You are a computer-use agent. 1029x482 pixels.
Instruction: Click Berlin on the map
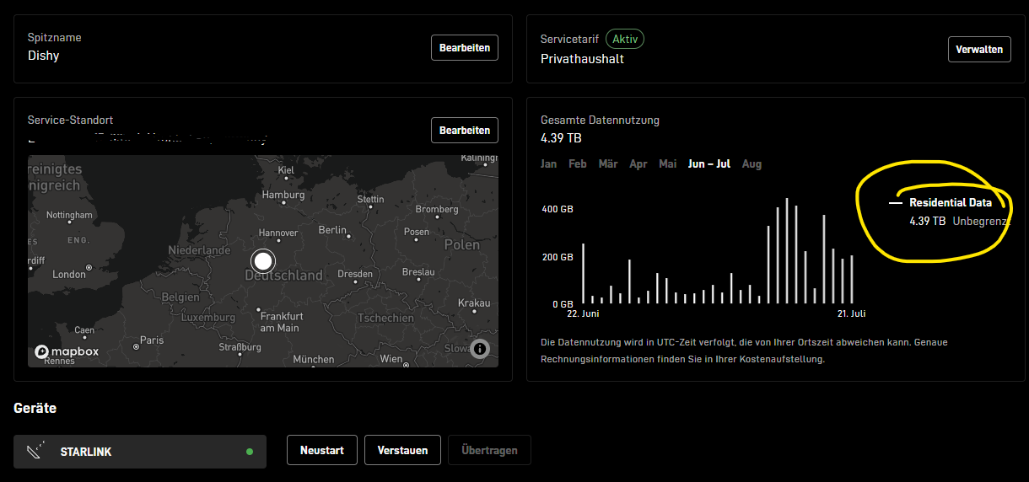coord(333,230)
